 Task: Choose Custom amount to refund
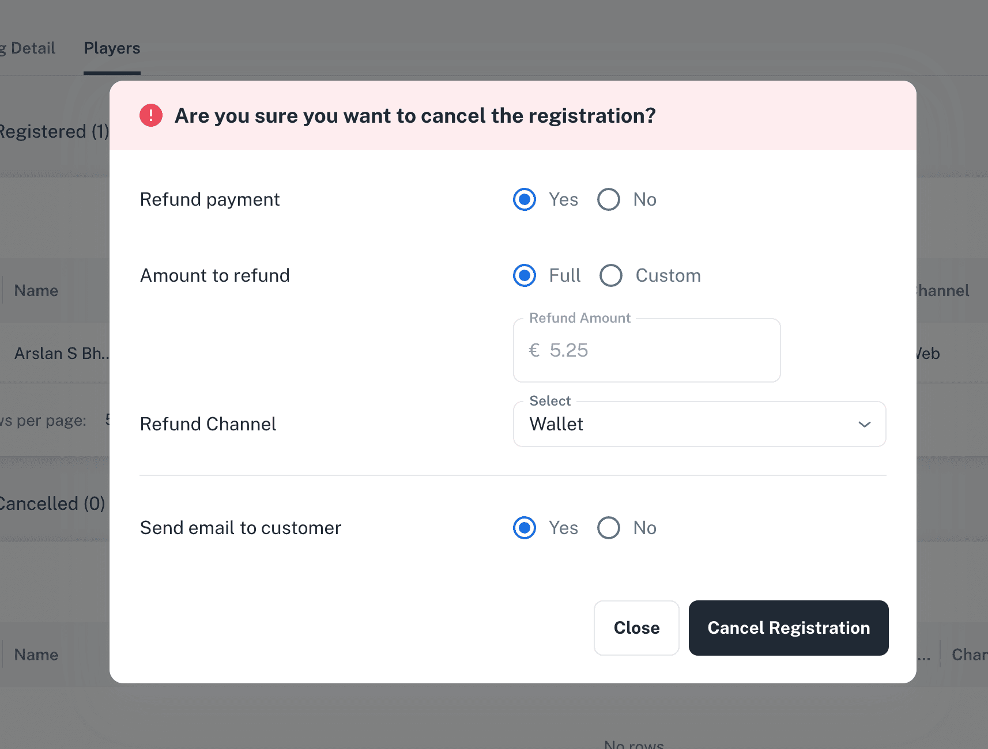[x=611, y=275]
